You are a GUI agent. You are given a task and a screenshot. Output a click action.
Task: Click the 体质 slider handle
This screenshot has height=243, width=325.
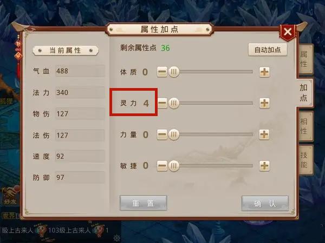[174, 72]
